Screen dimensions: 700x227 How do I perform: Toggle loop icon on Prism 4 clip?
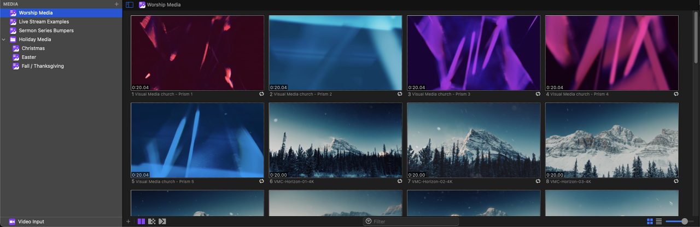pyautogui.click(x=676, y=94)
